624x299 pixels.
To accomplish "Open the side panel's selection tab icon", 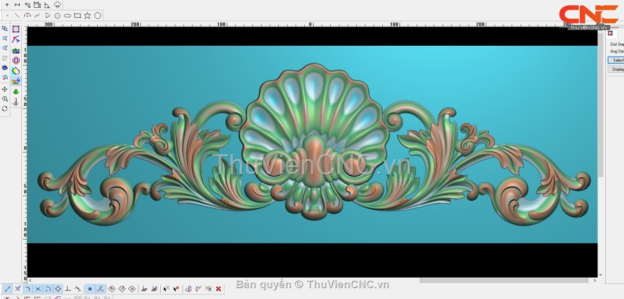I will [610, 33].
